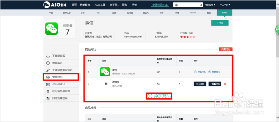279x122 pixels.
Task: Switch to the 苹果 store tab
Action: pos(51,13)
